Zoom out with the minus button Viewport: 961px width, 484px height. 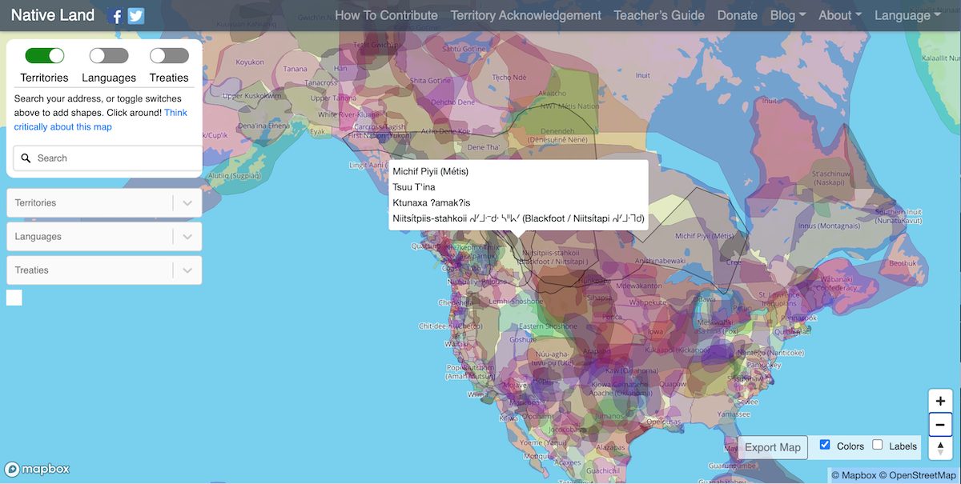[940, 425]
